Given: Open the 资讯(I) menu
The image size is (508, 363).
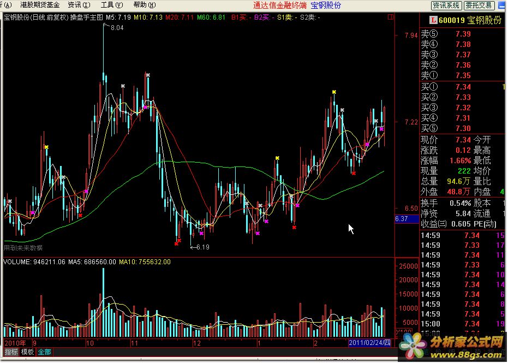Looking at the screenshot, I should point(79,5).
